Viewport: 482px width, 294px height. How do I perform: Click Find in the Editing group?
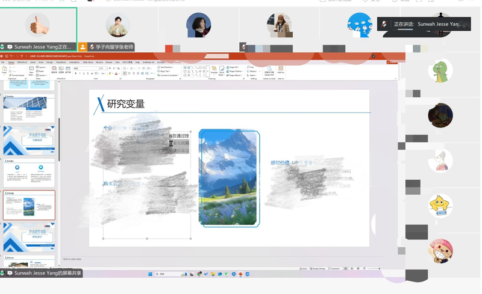pos(250,67)
